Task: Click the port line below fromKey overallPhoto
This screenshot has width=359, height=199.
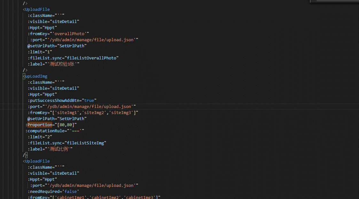Action: [x=84, y=40]
